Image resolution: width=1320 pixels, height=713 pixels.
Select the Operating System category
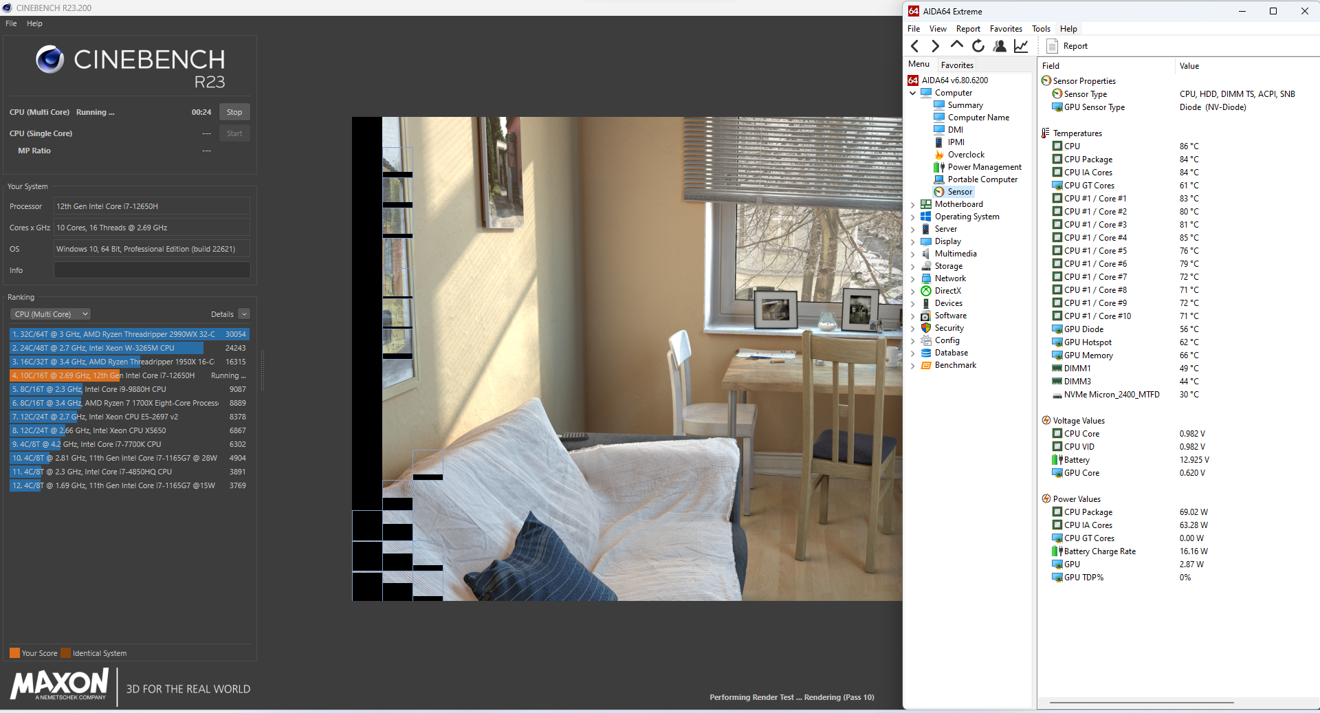pos(967,217)
